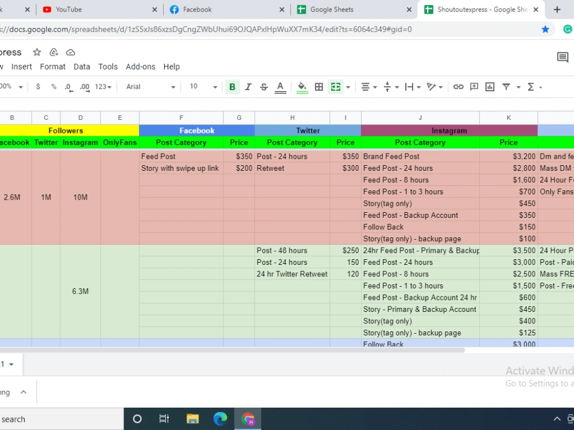The image size is (574, 430).
Task: Open the font size dropdown
Action: pos(201,87)
